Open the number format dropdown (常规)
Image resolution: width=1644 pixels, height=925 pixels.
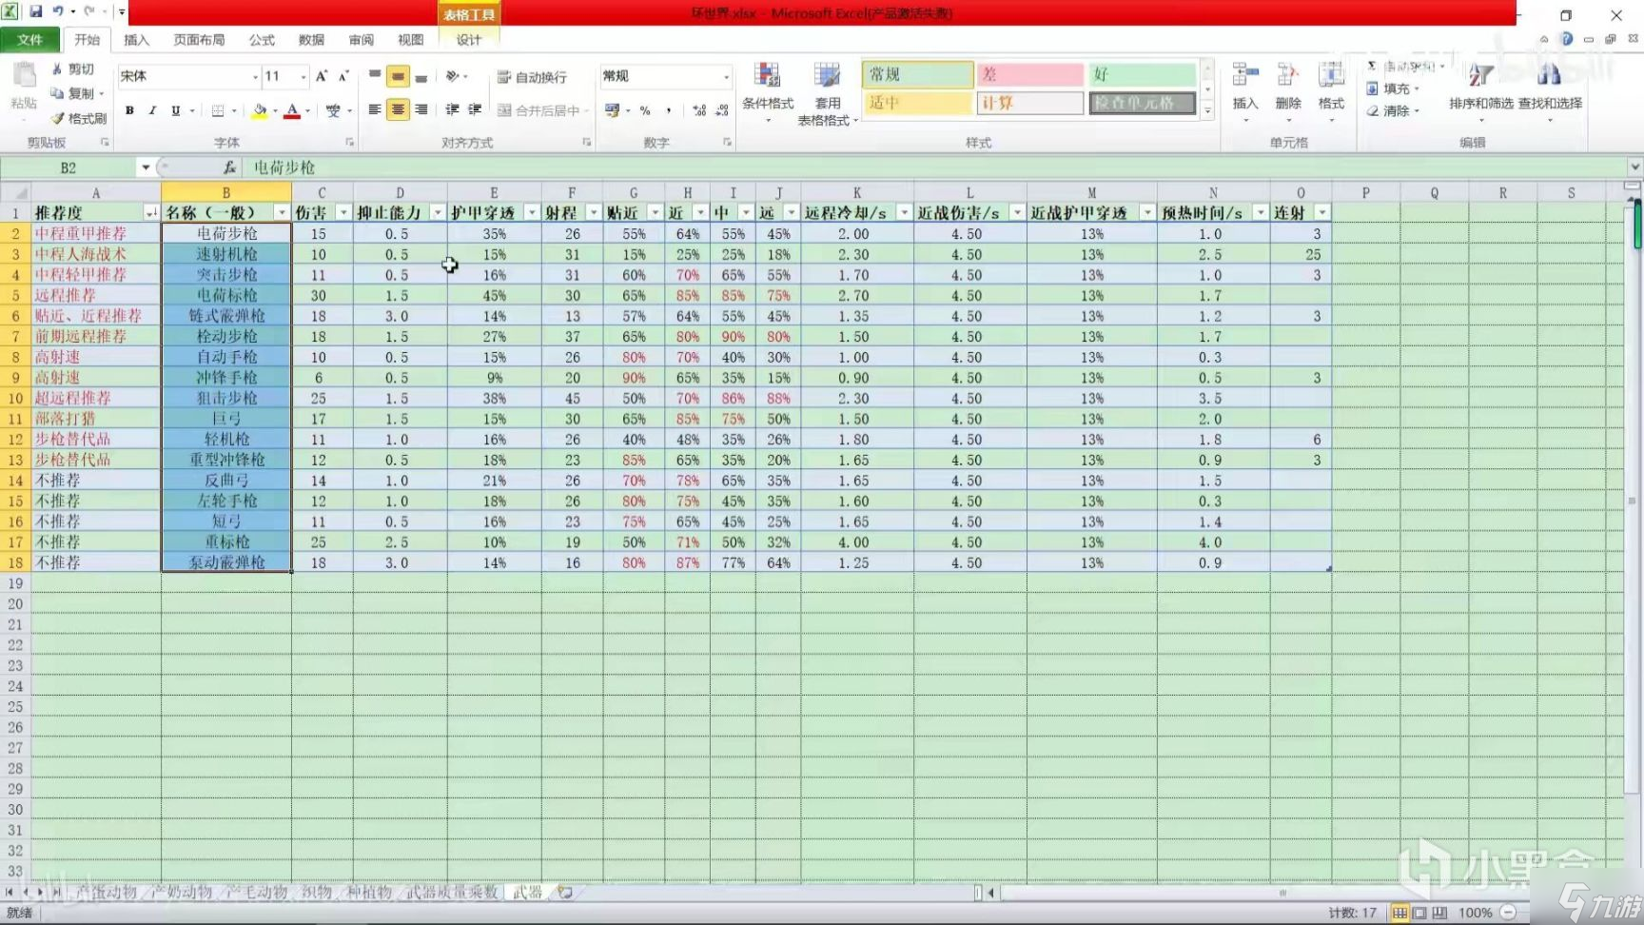tap(726, 76)
